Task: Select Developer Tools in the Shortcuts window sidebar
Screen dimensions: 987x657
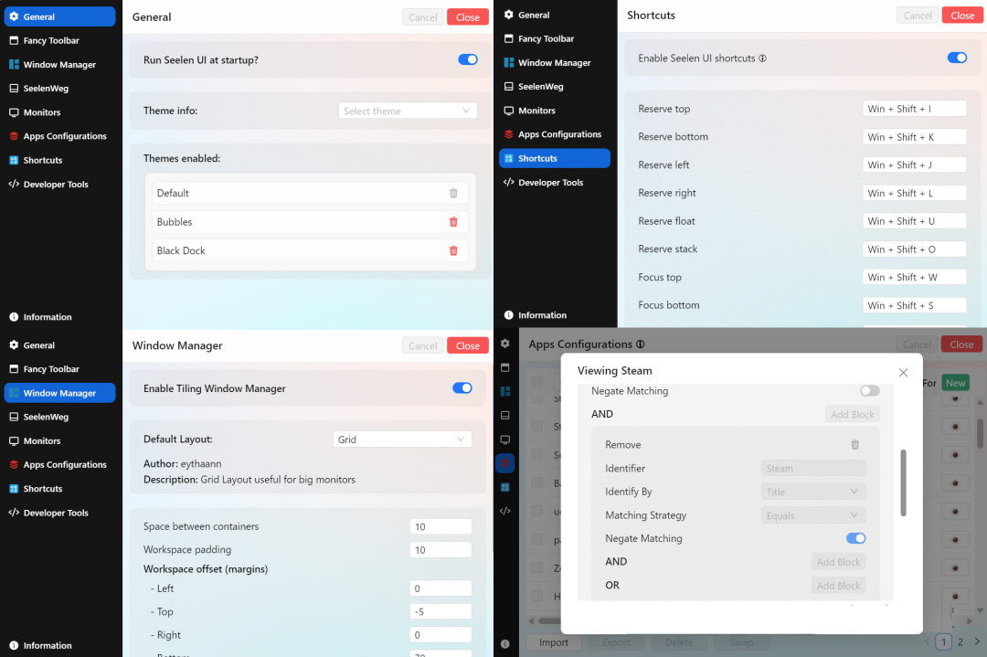Action: pos(555,183)
